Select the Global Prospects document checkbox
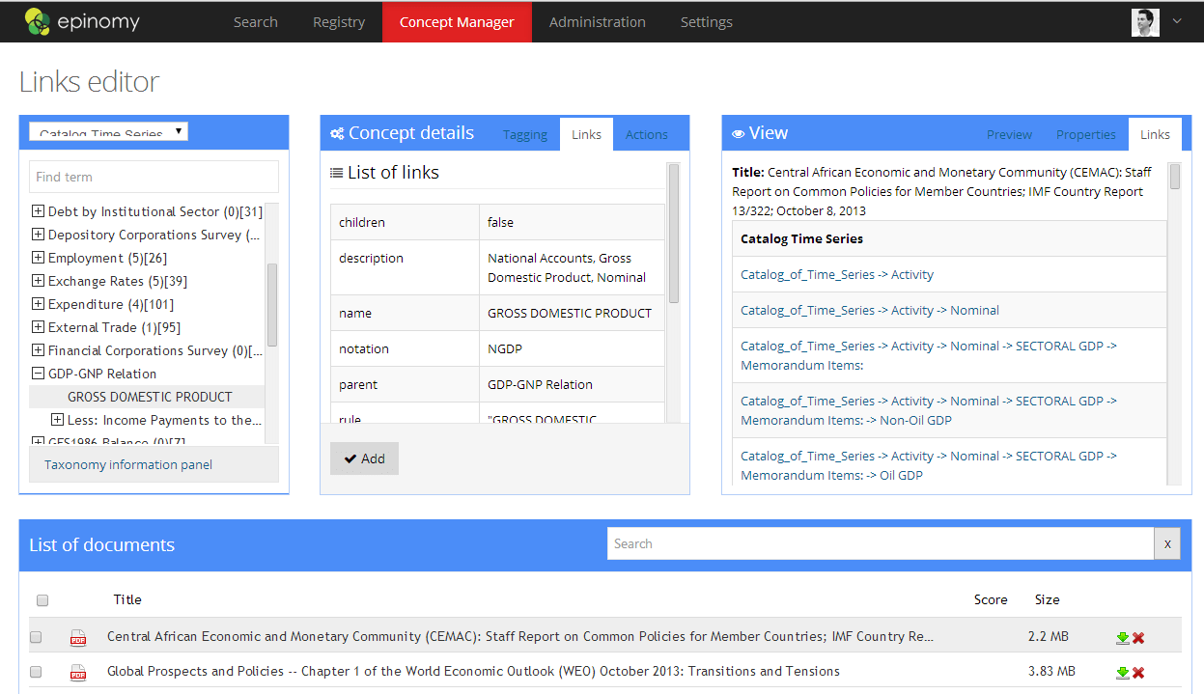The image size is (1204, 694). point(36,672)
